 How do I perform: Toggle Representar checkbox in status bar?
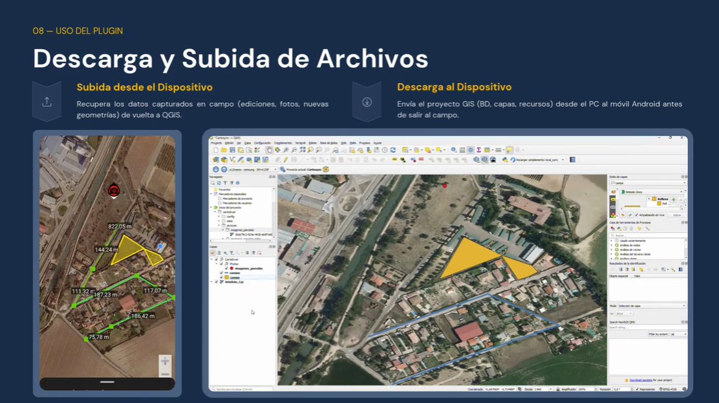[638, 389]
